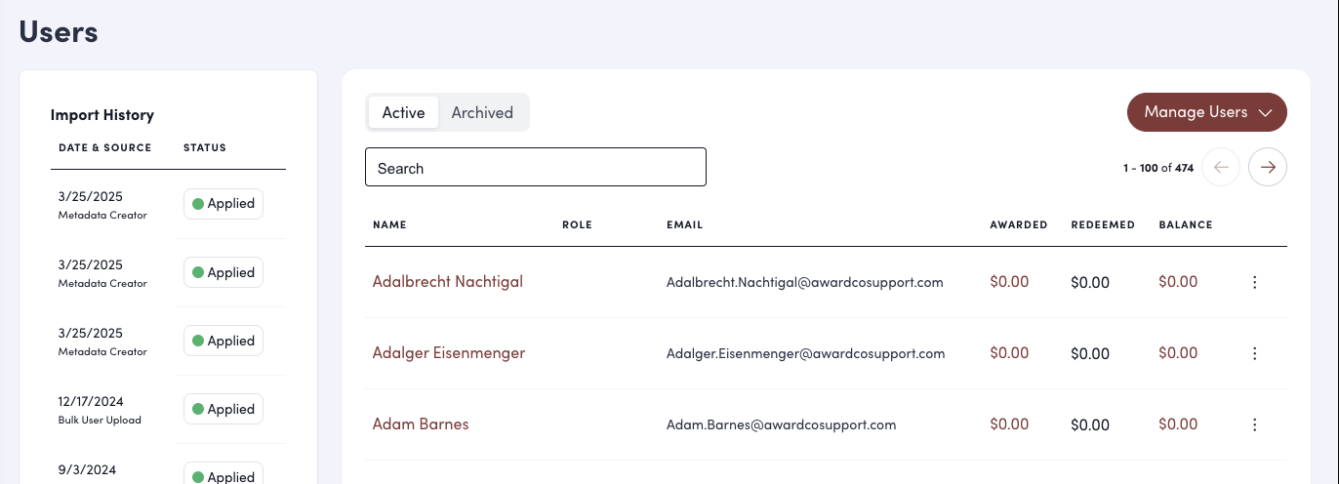Viewport: 1339px width, 484px height.
Task: Open Adalbrecht Nachtigal's user profile
Action: [x=448, y=282]
